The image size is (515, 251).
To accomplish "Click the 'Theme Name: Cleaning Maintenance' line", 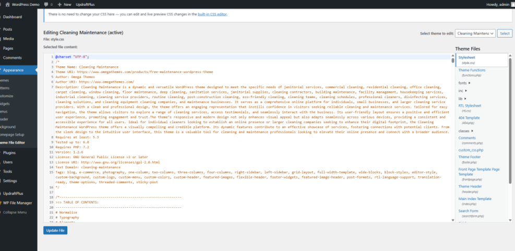I will click(87, 67).
